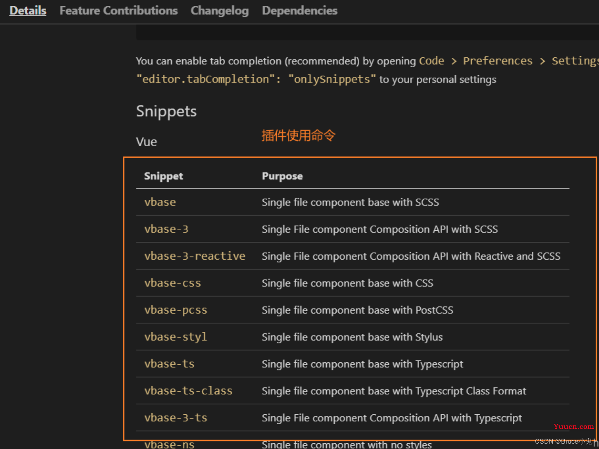599x449 pixels.
Task: Click "Single file component base with Typescript"
Action: 362,364
